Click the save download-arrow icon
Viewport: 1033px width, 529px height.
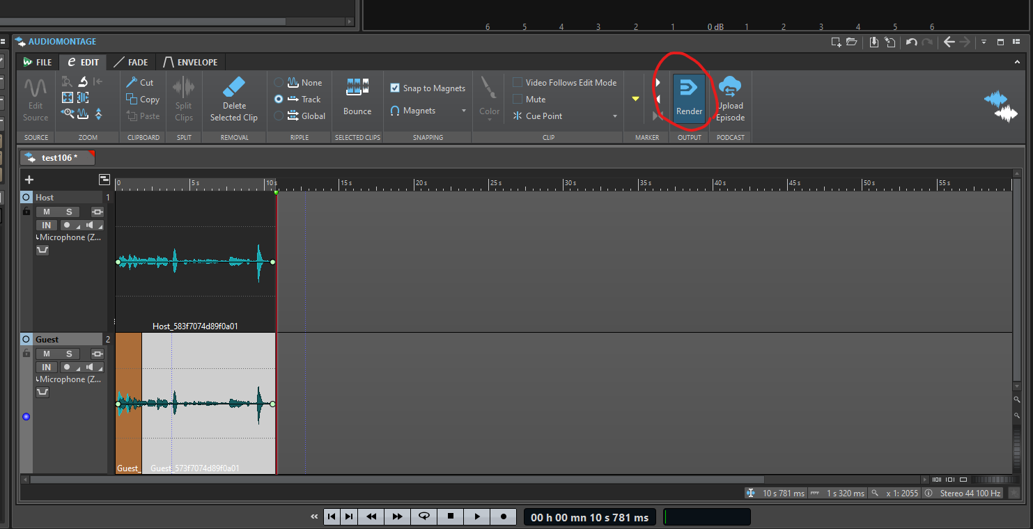[874, 42]
